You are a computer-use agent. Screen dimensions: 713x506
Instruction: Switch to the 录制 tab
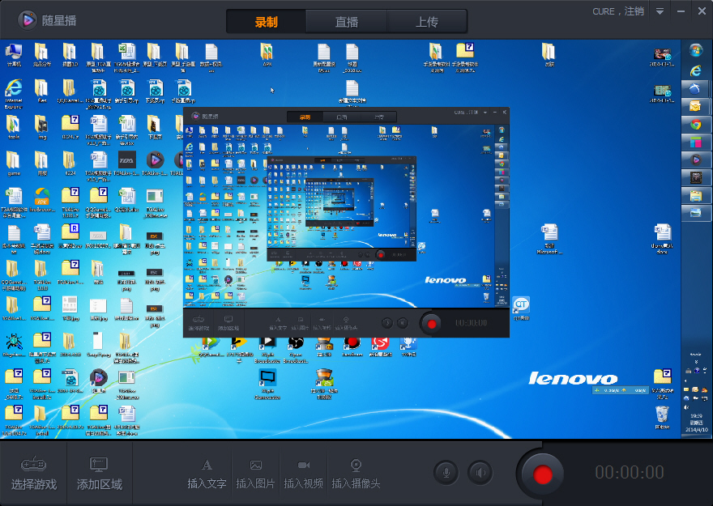point(266,22)
